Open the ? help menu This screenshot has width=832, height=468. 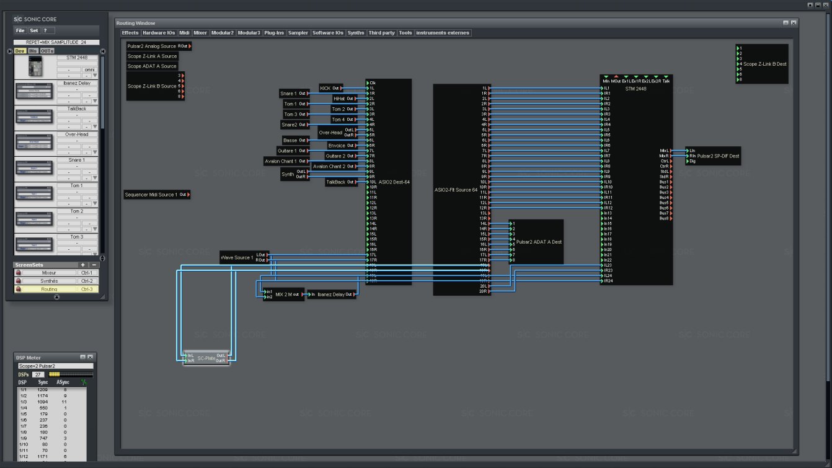[x=48, y=30]
